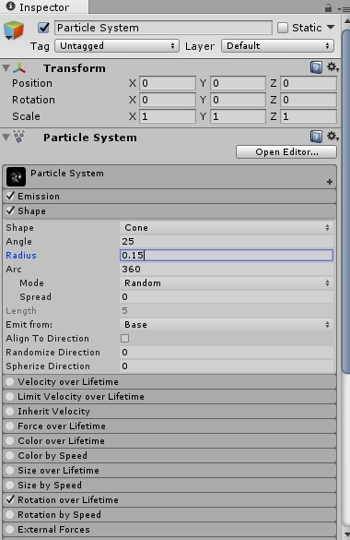Select the Inspector tab
This screenshot has height=540, width=350.
click(44, 7)
